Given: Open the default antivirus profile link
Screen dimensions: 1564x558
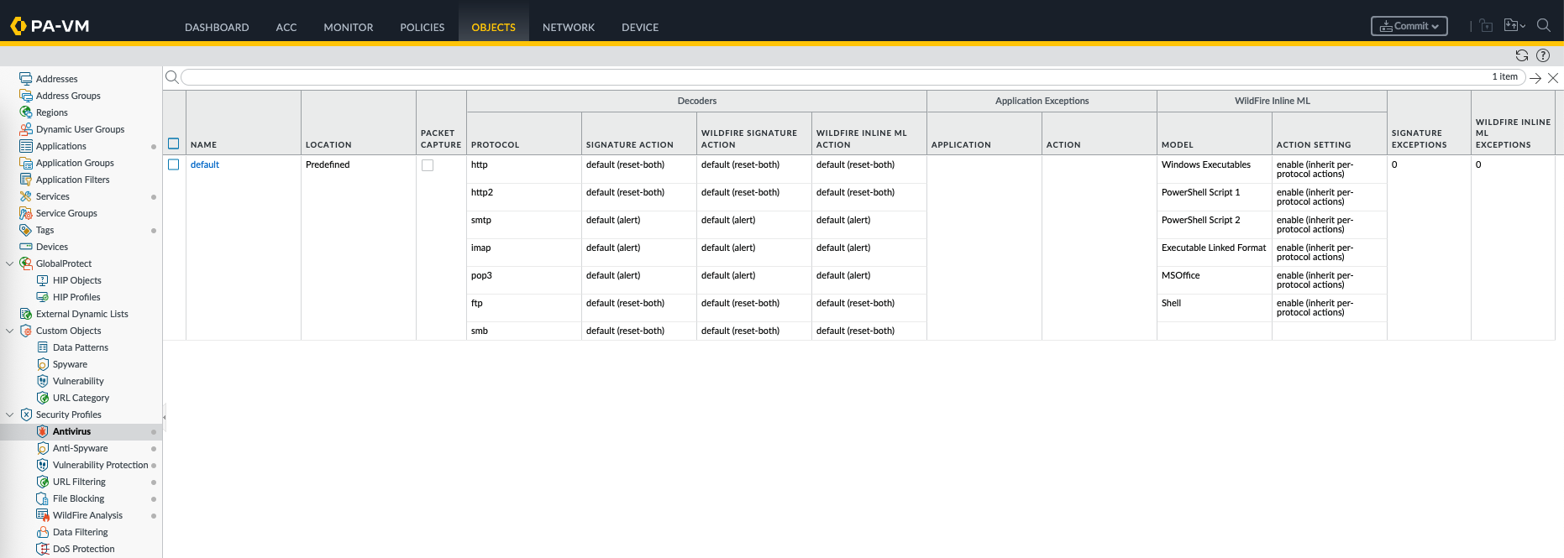Looking at the screenshot, I should 204,164.
